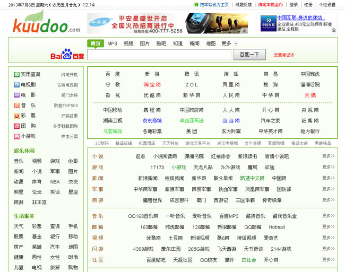Open the 游戏交易平台 link

[x=197, y=143]
